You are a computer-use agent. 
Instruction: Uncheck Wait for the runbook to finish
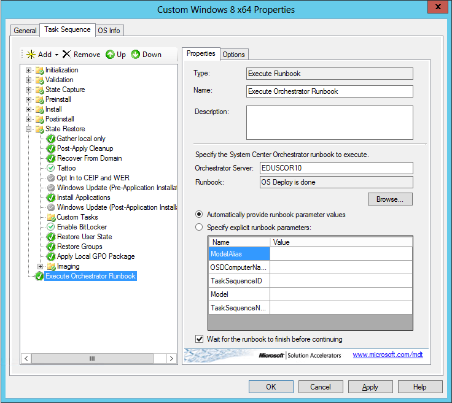coord(199,339)
